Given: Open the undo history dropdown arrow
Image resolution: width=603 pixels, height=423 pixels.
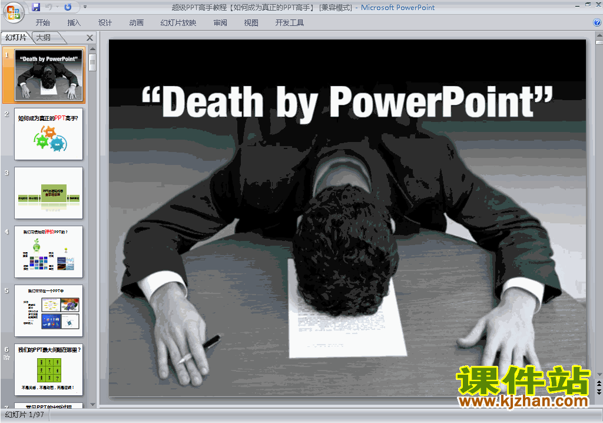Looking at the screenshot, I should point(57,7).
